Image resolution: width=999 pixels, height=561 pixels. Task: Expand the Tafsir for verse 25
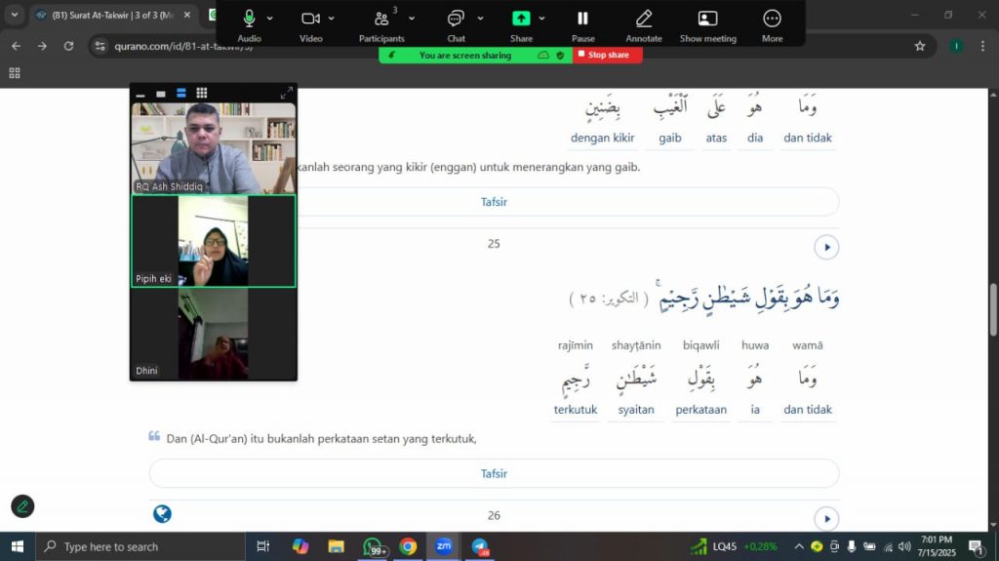(x=494, y=473)
